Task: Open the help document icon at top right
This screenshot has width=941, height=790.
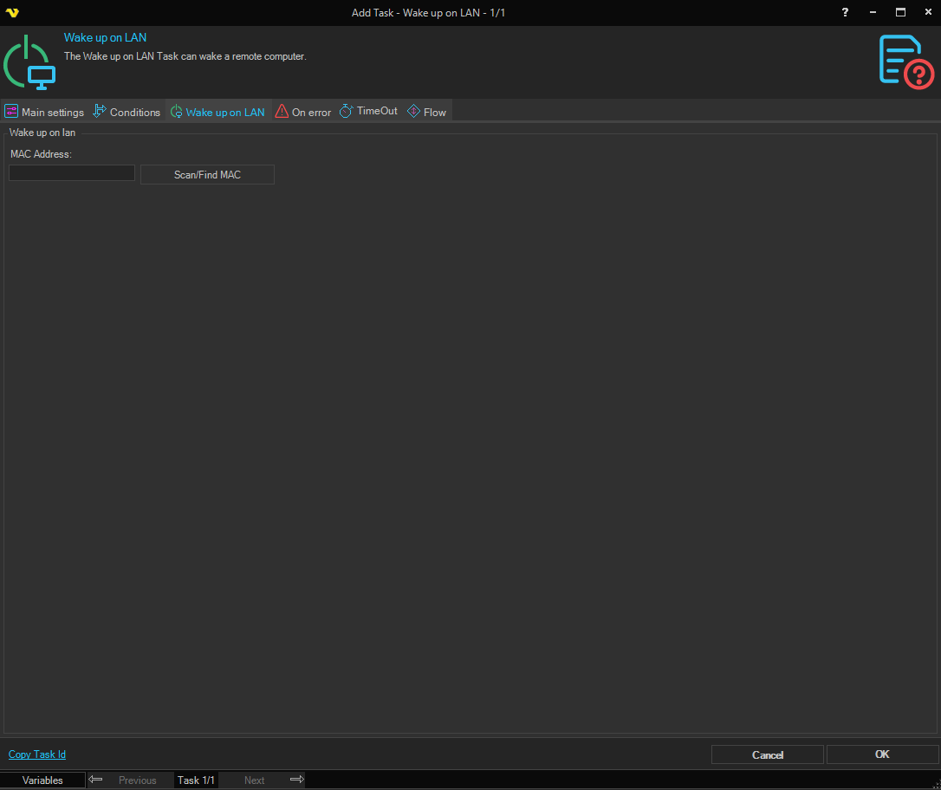Action: [x=905, y=62]
